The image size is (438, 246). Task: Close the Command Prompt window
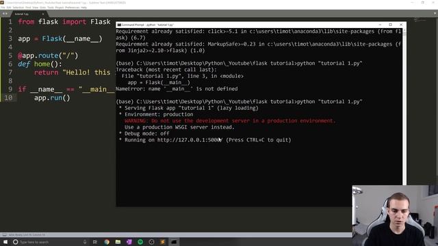click(x=401, y=25)
